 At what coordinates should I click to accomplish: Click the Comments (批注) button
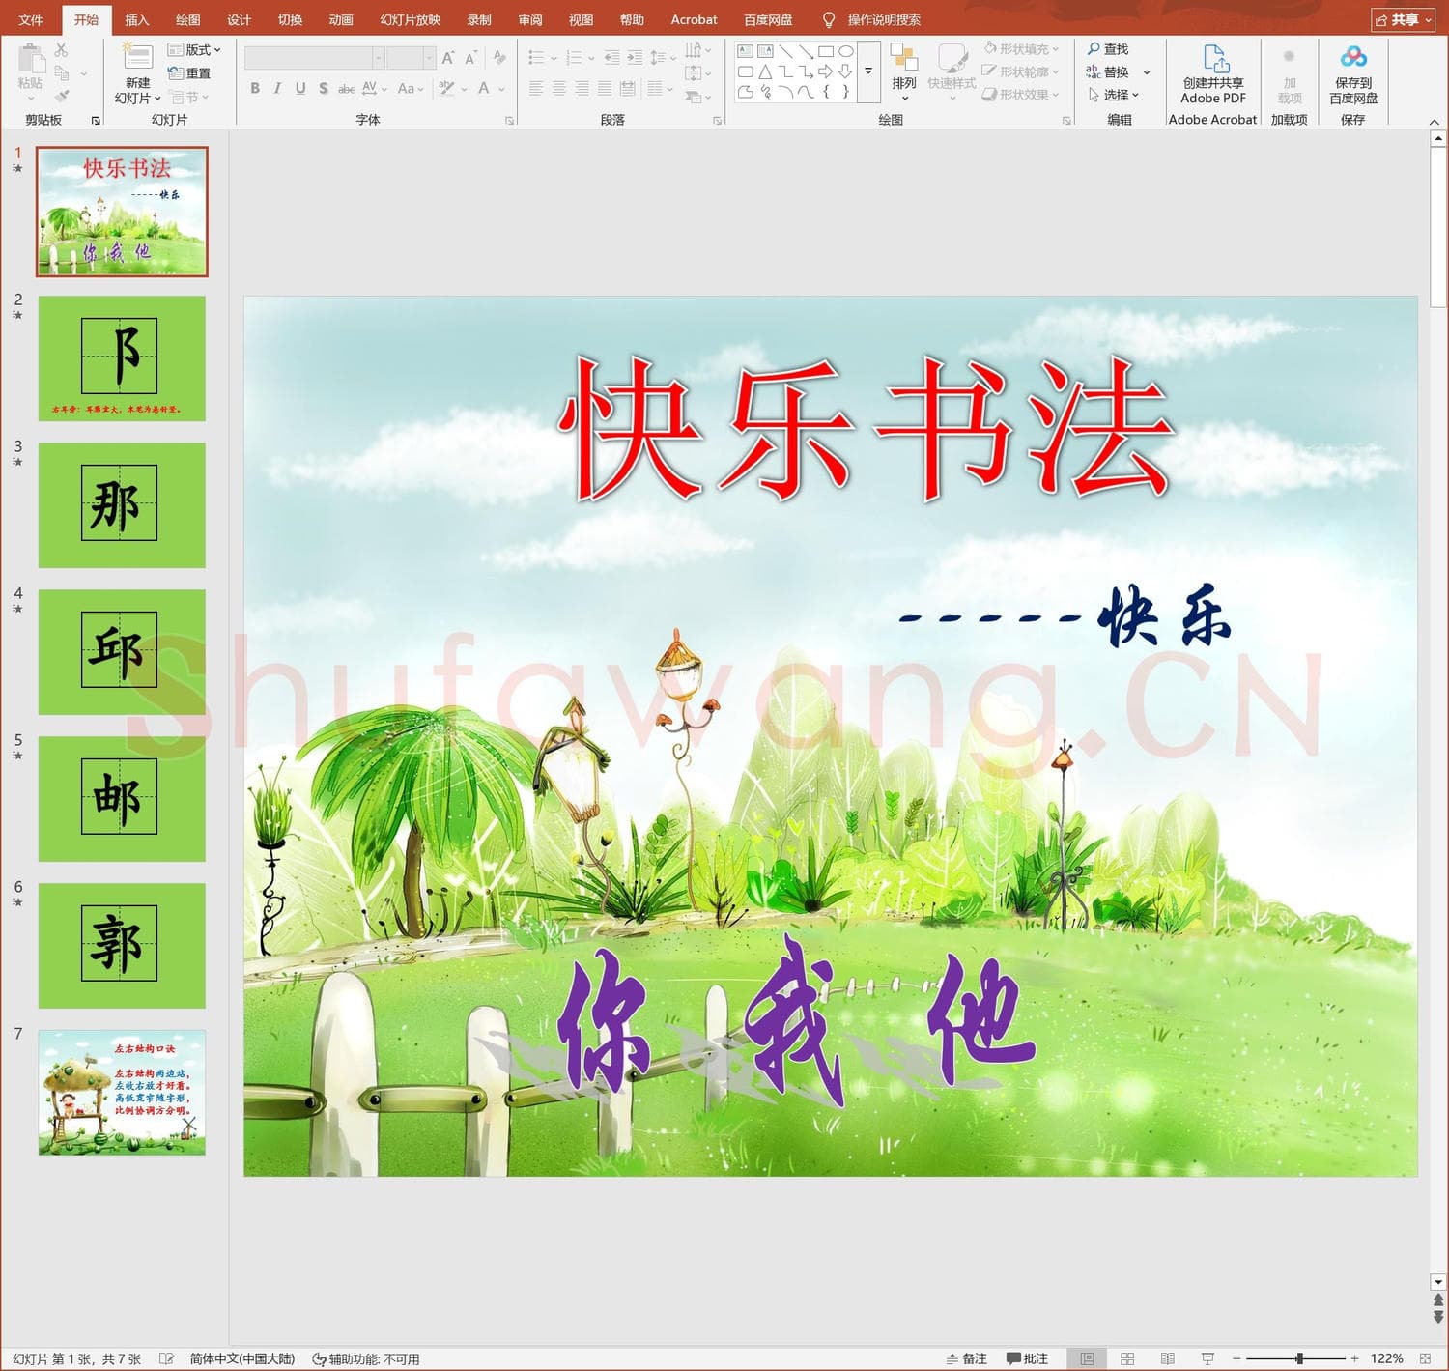coord(1028,1358)
